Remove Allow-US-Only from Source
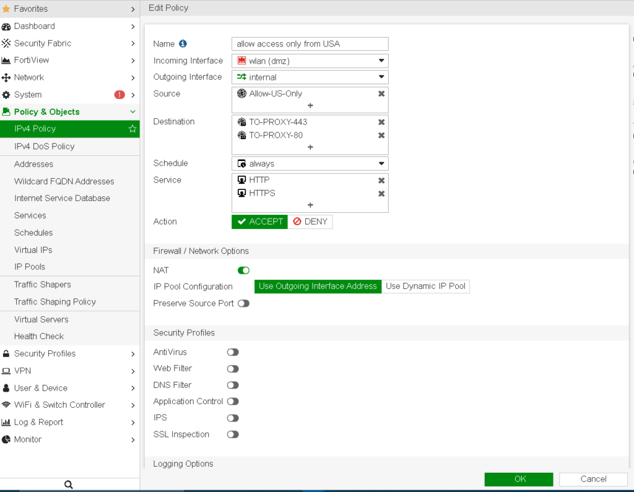634x492 pixels. pyautogui.click(x=381, y=94)
